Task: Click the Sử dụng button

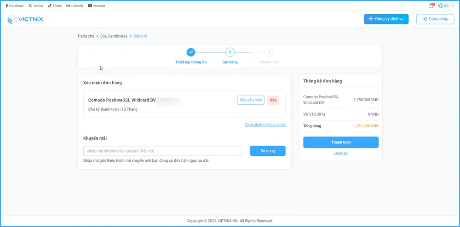Action: 268,151
